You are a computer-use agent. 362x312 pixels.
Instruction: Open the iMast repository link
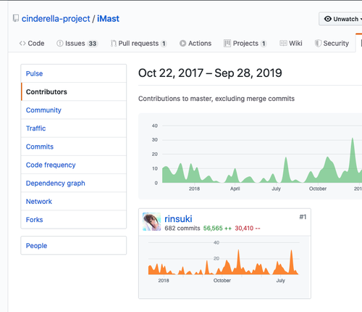pyautogui.click(x=108, y=19)
